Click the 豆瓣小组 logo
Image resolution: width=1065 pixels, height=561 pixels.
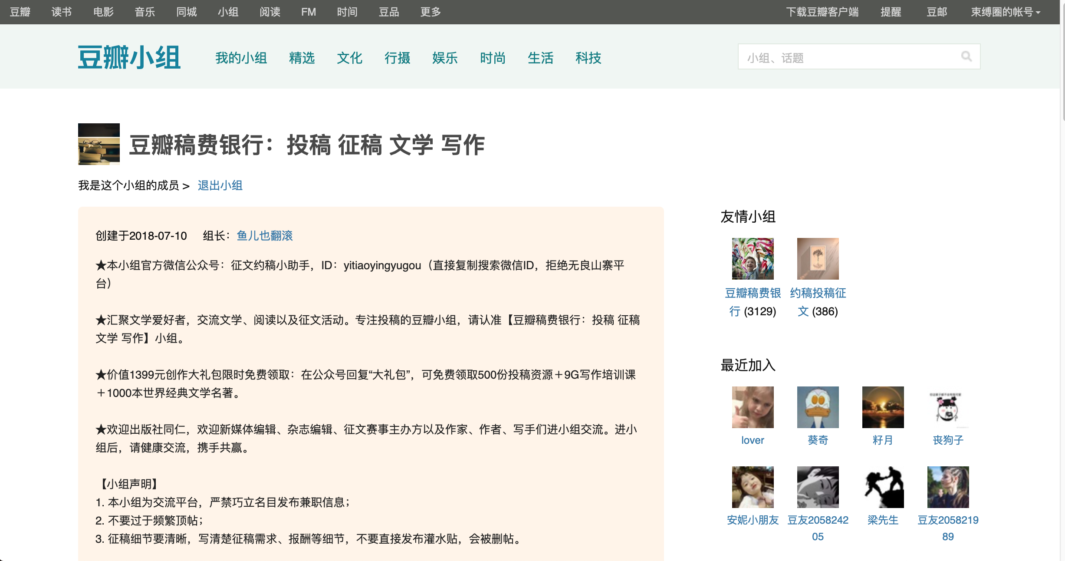point(129,57)
